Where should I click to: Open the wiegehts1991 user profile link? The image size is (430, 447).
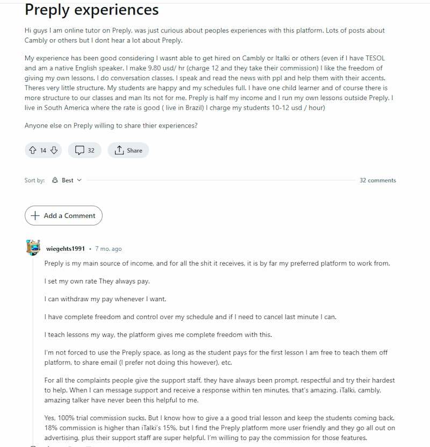click(66, 249)
